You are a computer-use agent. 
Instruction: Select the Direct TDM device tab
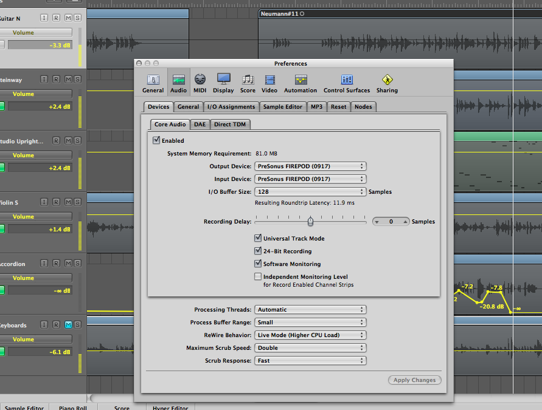(x=230, y=125)
